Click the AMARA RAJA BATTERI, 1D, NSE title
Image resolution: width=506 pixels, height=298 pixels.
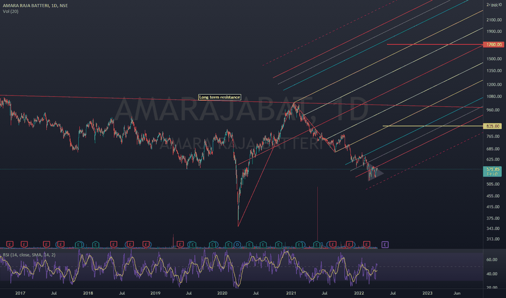[35, 5]
